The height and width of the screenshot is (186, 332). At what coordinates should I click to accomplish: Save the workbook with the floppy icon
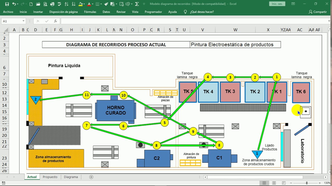click(x=7, y=4)
